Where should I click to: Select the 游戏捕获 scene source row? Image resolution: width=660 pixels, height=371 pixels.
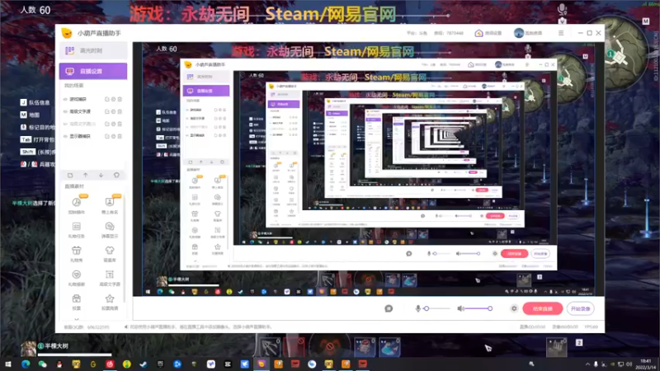(93, 99)
